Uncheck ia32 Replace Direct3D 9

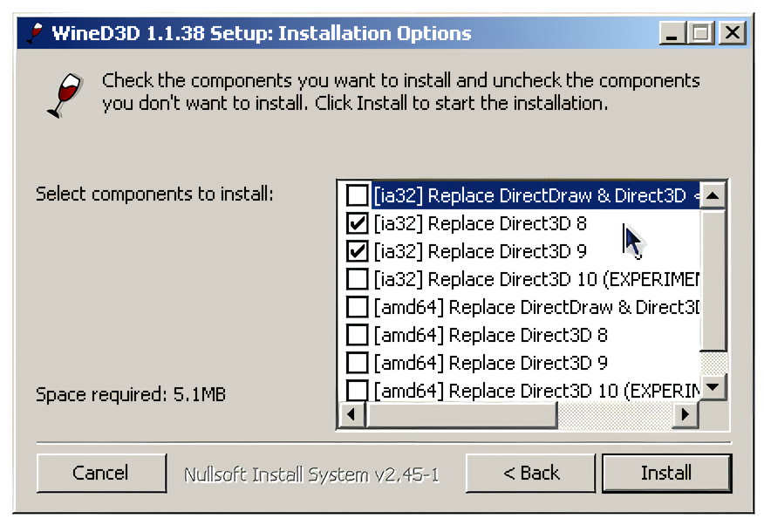click(x=357, y=251)
